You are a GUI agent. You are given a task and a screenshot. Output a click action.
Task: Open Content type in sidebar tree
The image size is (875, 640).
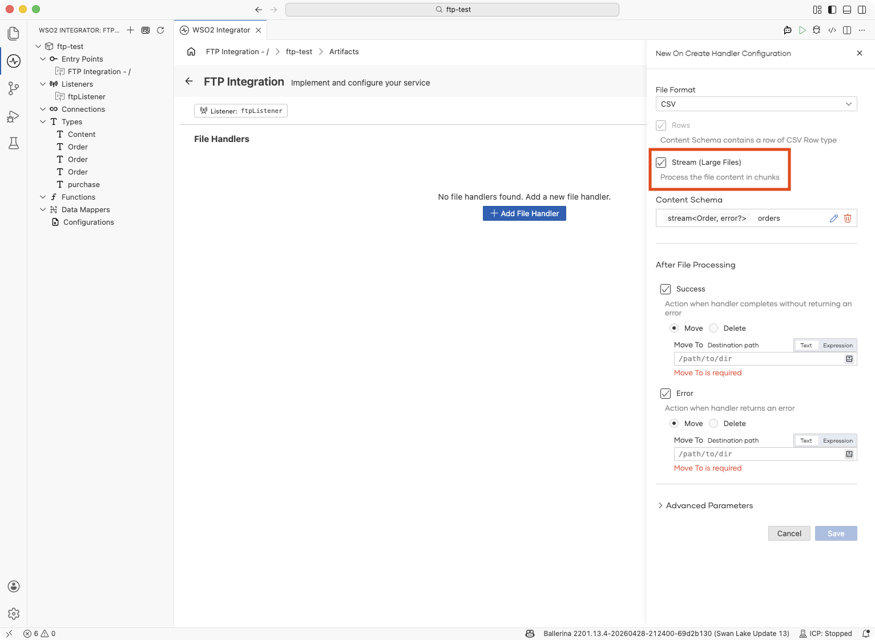pyautogui.click(x=82, y=134)
